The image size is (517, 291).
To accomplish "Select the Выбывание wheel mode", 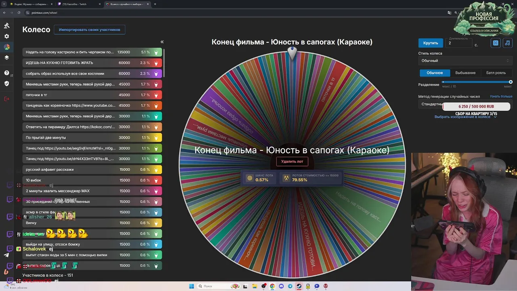I will (x=465, y=73).
